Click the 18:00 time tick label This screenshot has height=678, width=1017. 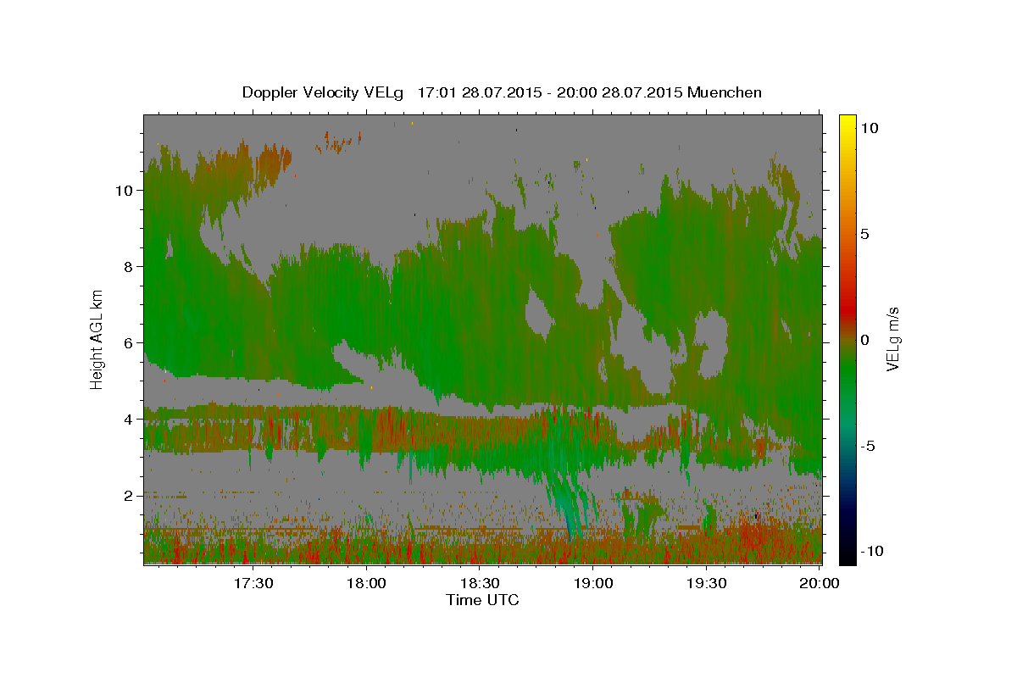(x=366, y=583)
